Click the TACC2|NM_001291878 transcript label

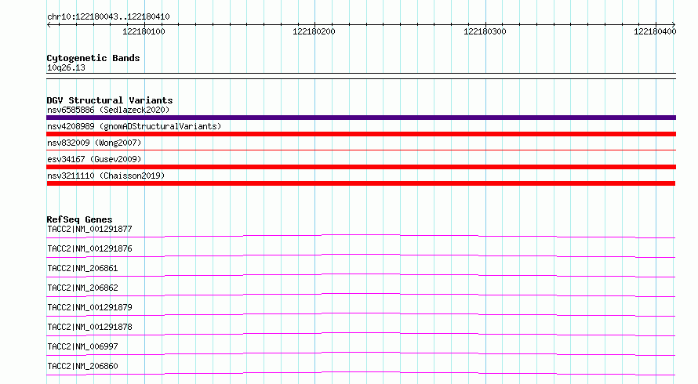(89, 327)
